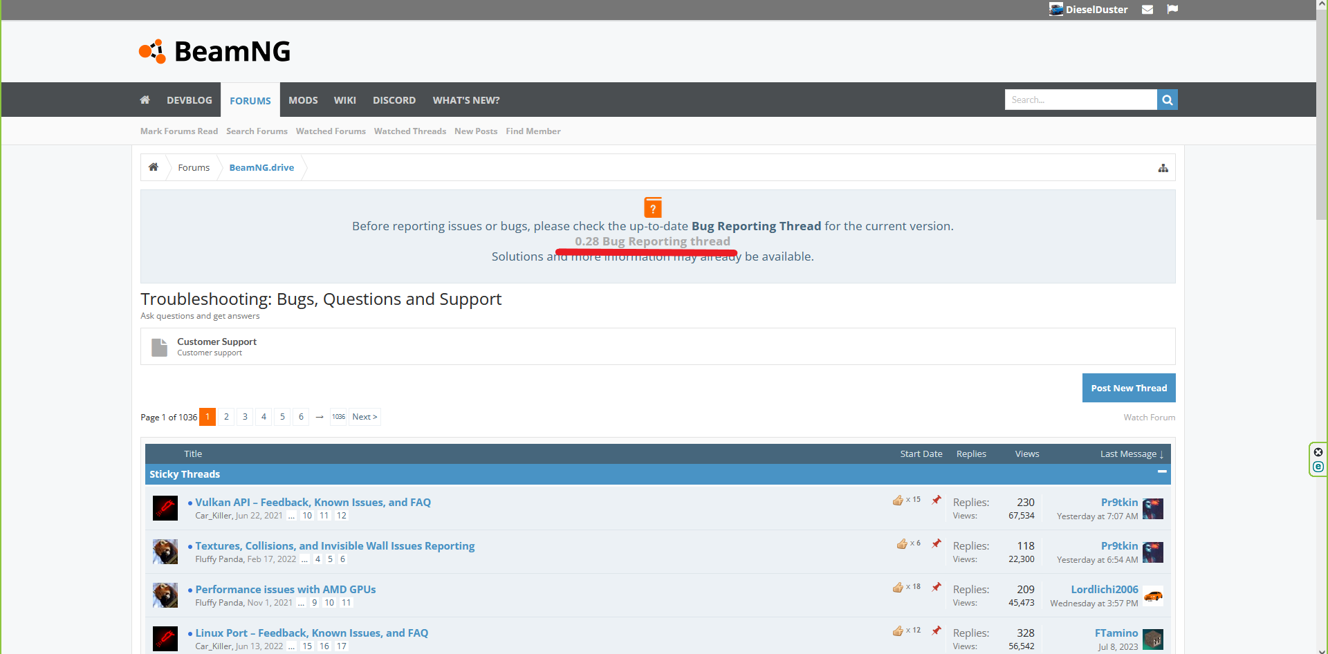Click FTamino avatar on Linux Port row
Viewport: 1328px width, 654px height.
tap(1153, 639)
